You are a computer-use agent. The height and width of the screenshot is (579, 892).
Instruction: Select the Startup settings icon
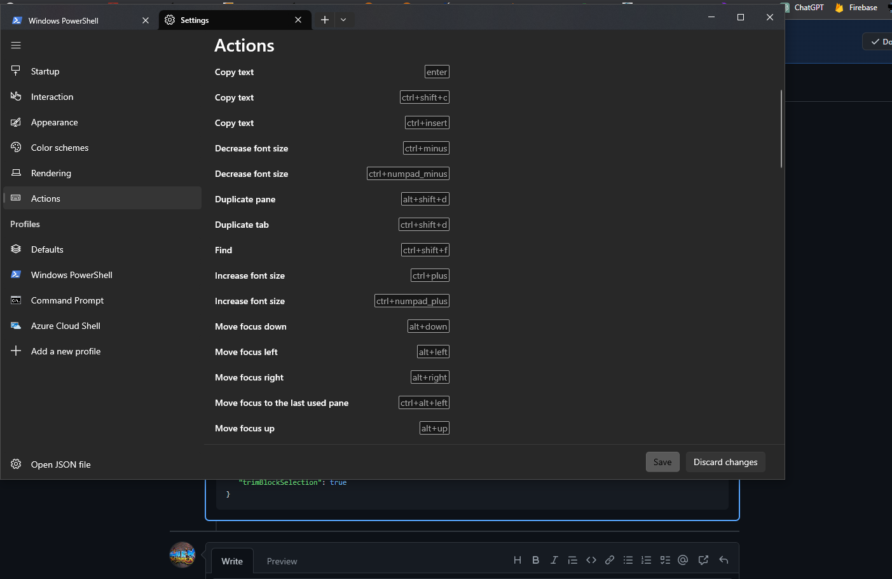click(x=15, y=71)
